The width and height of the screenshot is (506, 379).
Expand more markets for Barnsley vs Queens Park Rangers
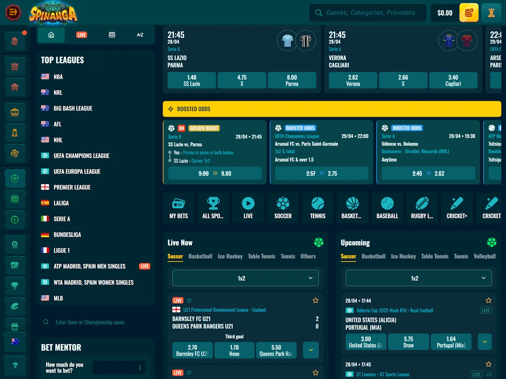[x=311, y=350]
